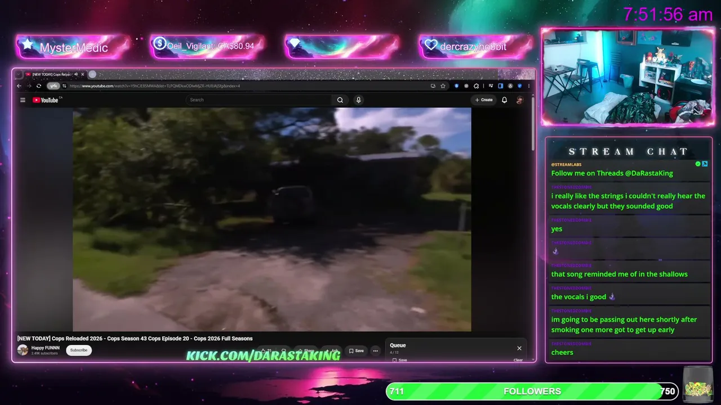
Task: Click the YouTube video player
Action: click(x=272, y=219)
